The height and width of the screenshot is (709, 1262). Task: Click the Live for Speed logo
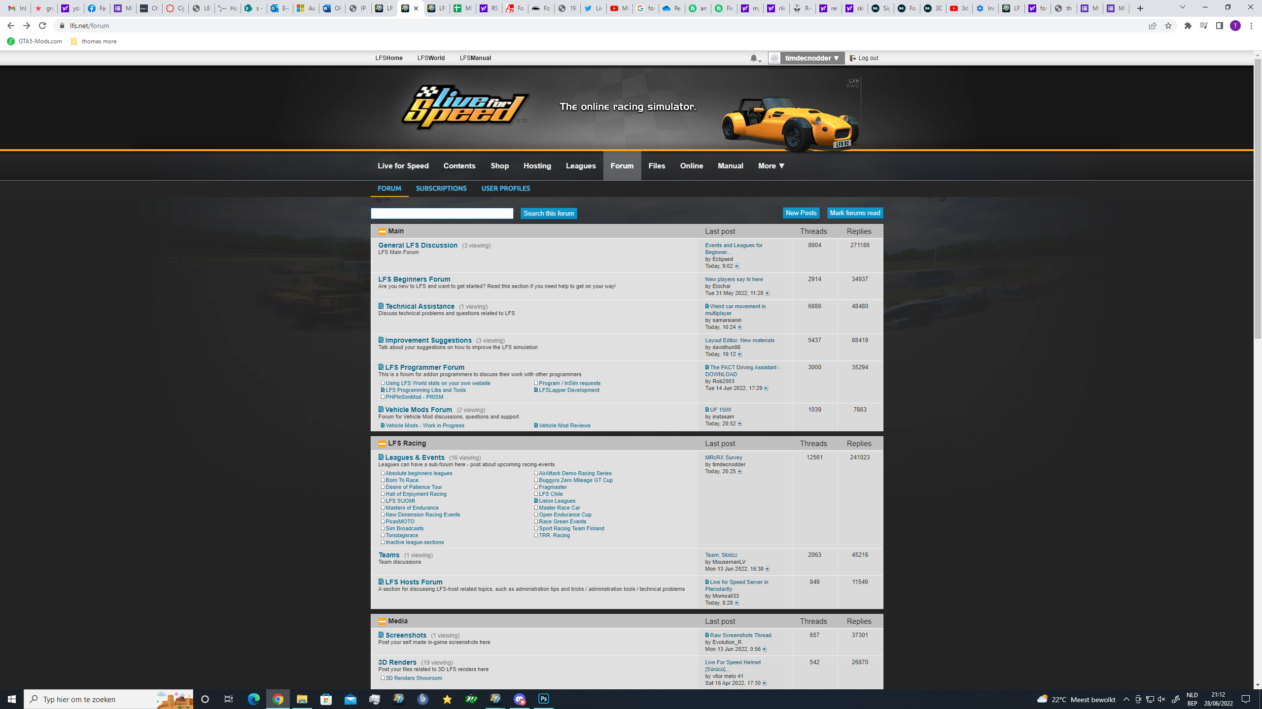tap(464, 107)
